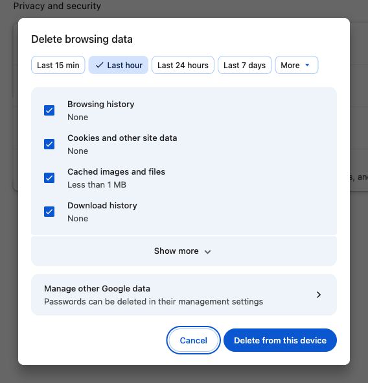Choose the Last 7 days time range

(x=244, y=65)
